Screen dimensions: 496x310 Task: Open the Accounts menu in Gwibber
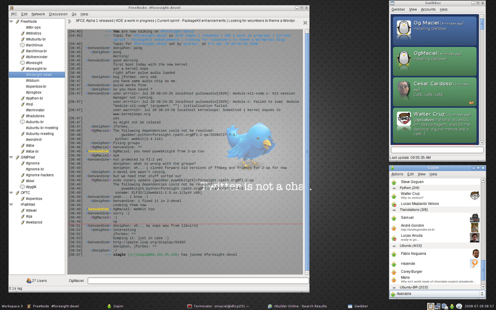tap(428, 9)
